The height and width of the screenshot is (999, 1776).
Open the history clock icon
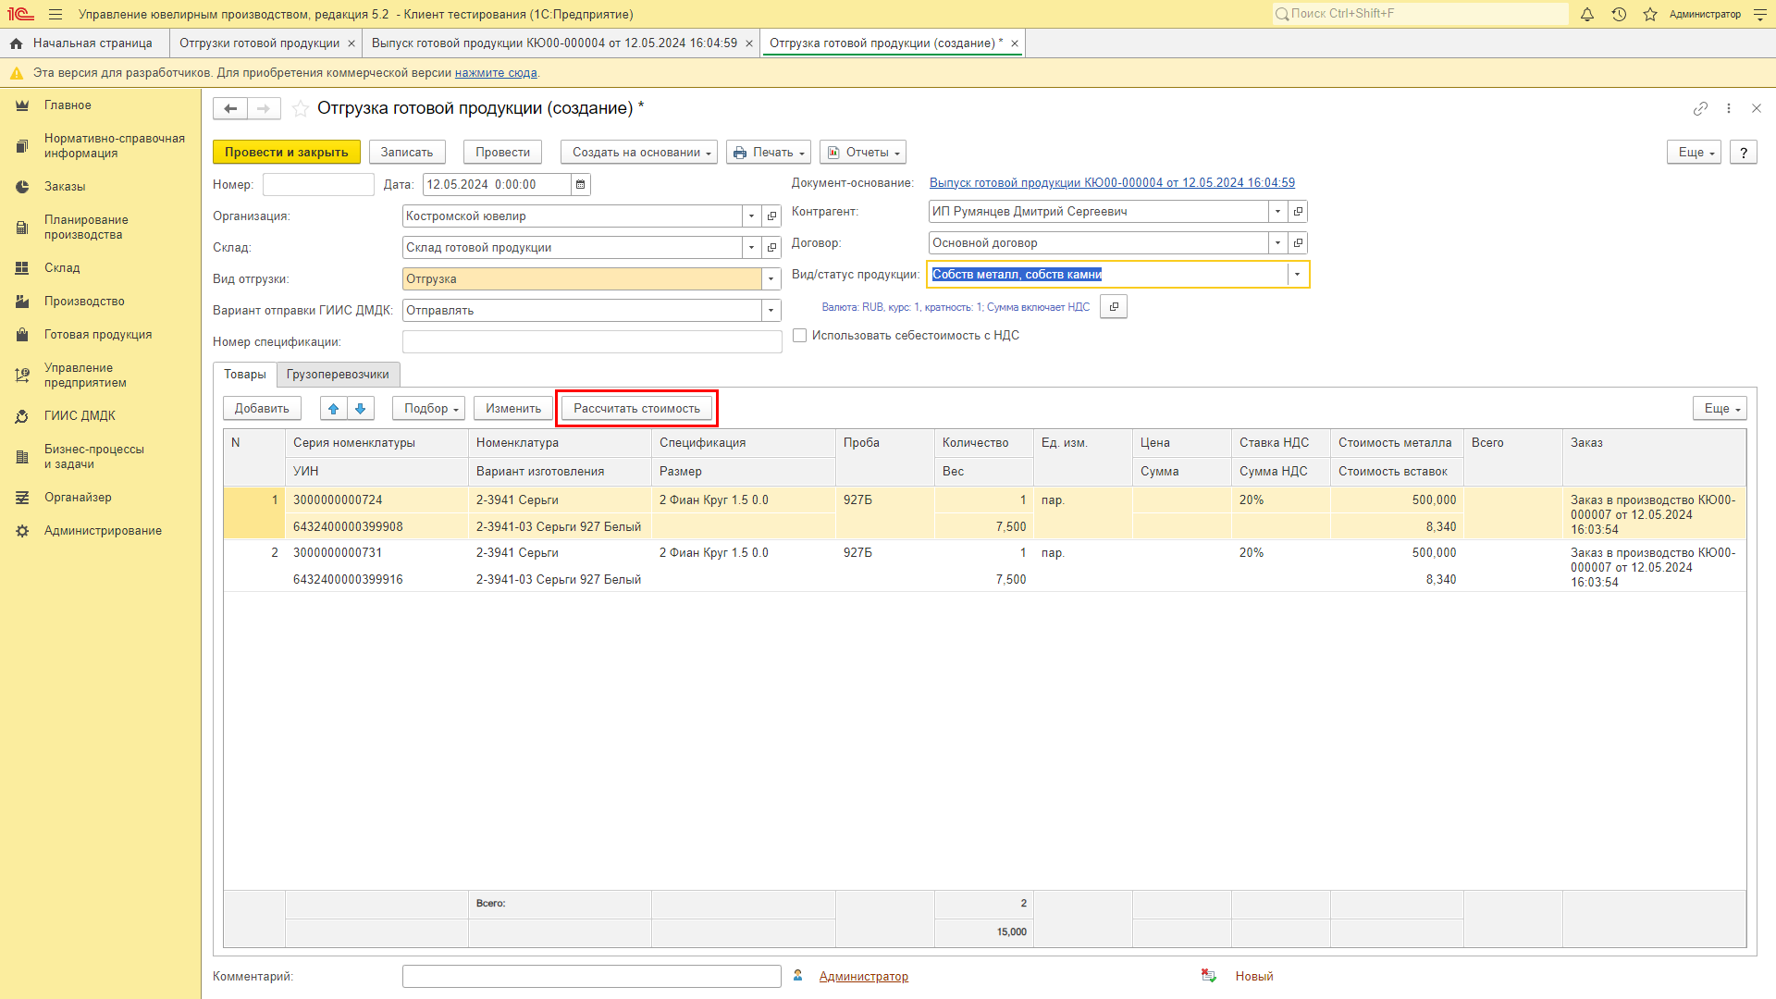pyautogui.click(x=1619, y=14)
